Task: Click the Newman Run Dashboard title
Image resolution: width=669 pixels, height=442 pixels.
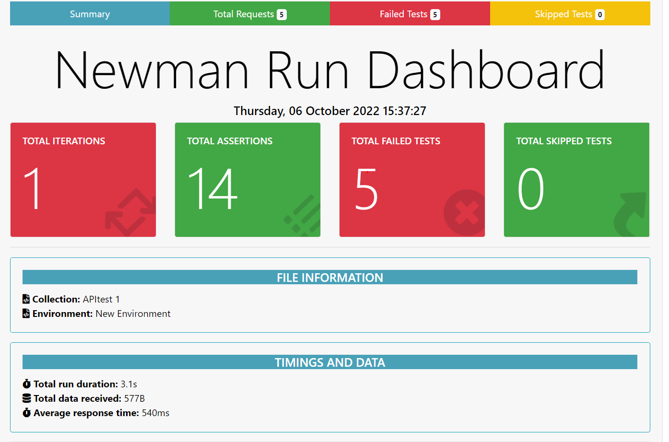Action: tap(330, 70)
